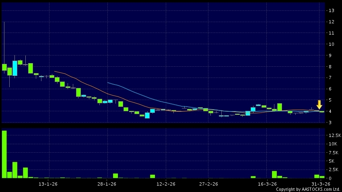Select the 28-1-26 date label
This screenshot has height=192, width=342.
click(107, 184)
